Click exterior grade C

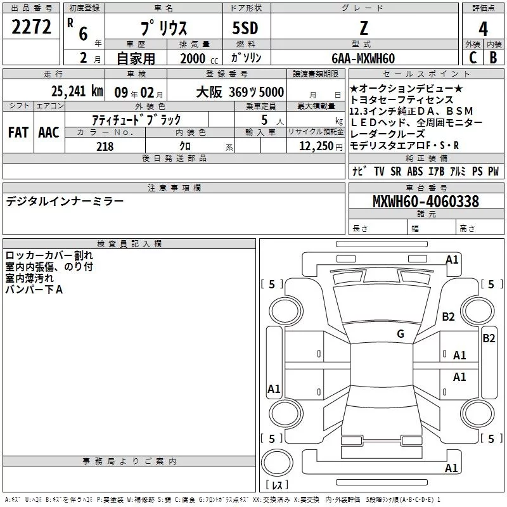click(472, 58)
